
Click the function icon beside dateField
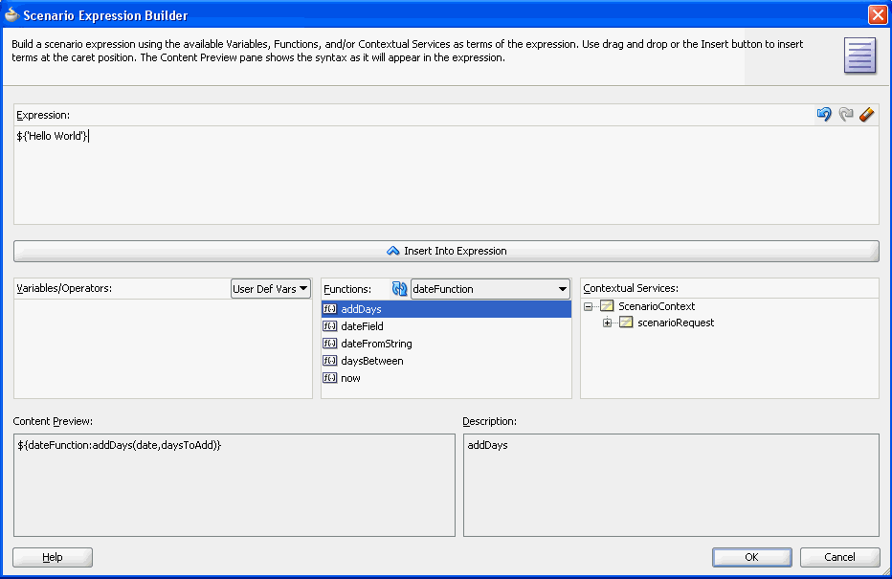(x=330, y=326)
